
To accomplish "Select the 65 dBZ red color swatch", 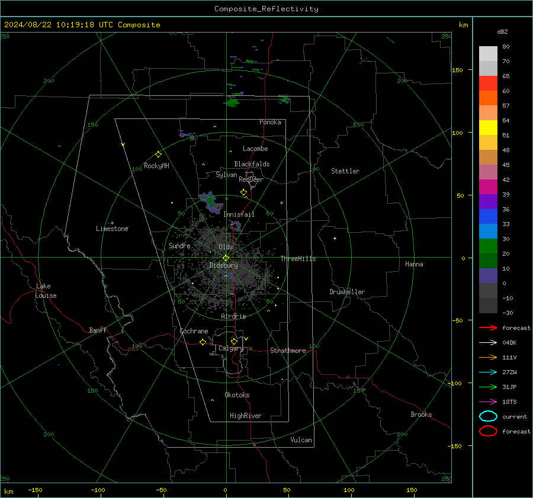I will click(488, 83).
